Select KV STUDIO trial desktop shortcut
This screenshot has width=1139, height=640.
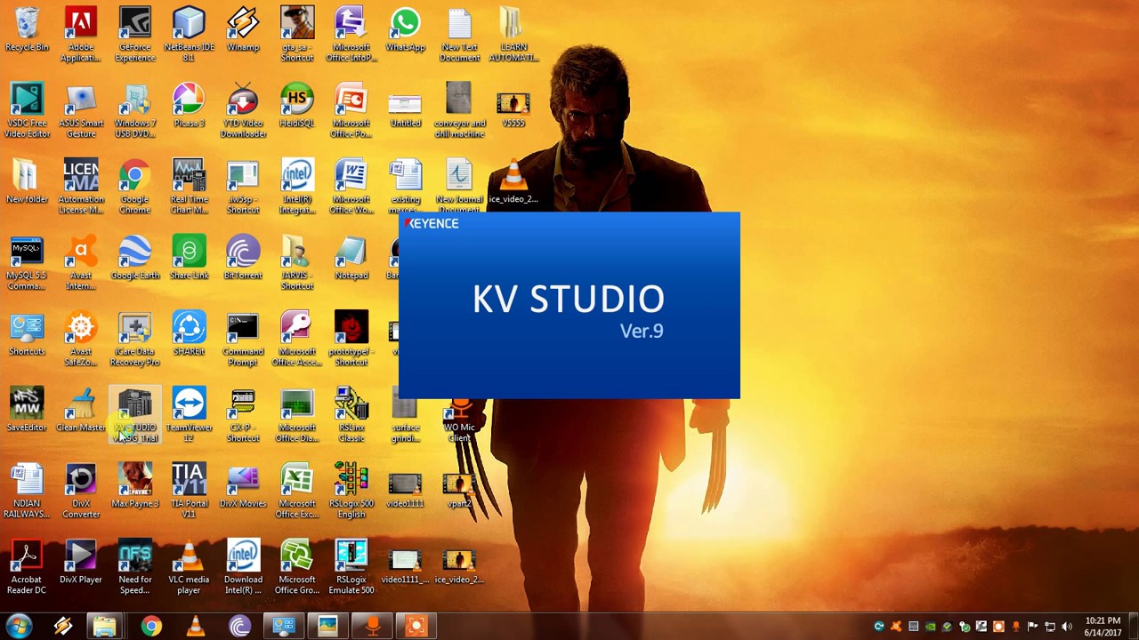(x=135, y=415)
